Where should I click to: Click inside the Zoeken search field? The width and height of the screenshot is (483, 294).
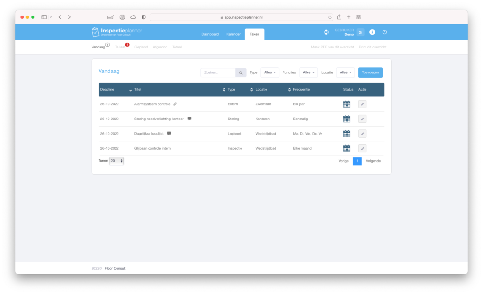pyautogui.click(x=219, y=72)
